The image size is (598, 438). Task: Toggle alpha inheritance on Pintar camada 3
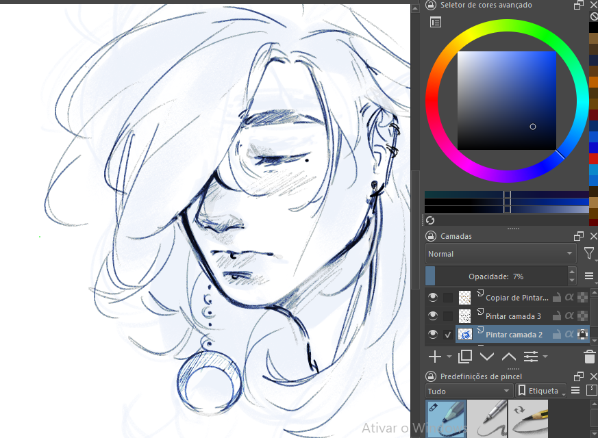click(x=569, y=315)
